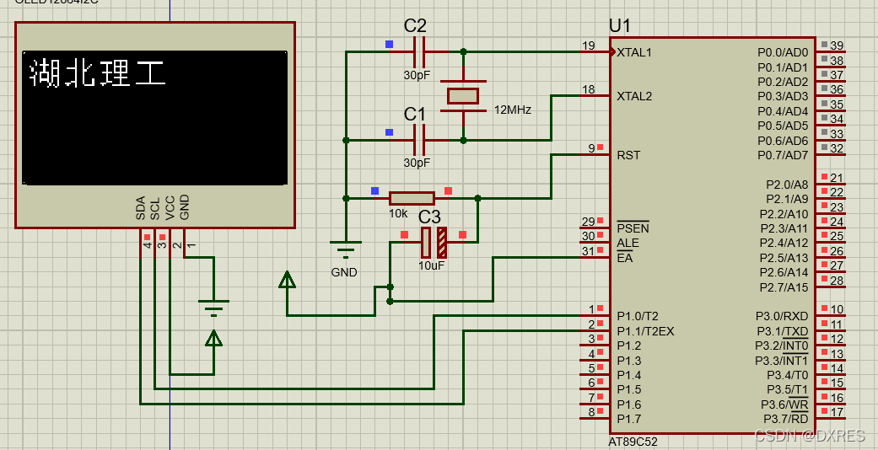
Task: Click pin number 39 at P0.0/AD0
Action: (x=838, y=46)
